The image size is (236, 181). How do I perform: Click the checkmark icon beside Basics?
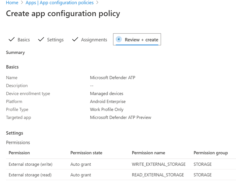point(12,40)
